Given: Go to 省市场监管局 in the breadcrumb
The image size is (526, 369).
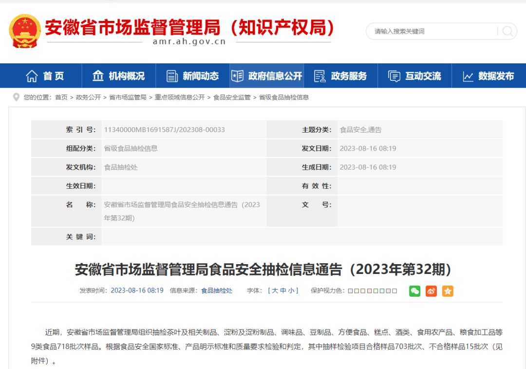Looking at the screenshot, I should point(128,97).
